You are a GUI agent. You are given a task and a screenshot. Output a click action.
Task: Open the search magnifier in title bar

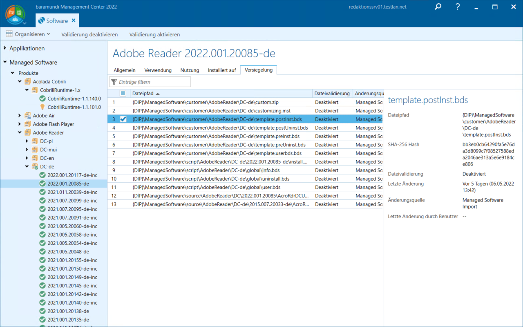point(438,7)
